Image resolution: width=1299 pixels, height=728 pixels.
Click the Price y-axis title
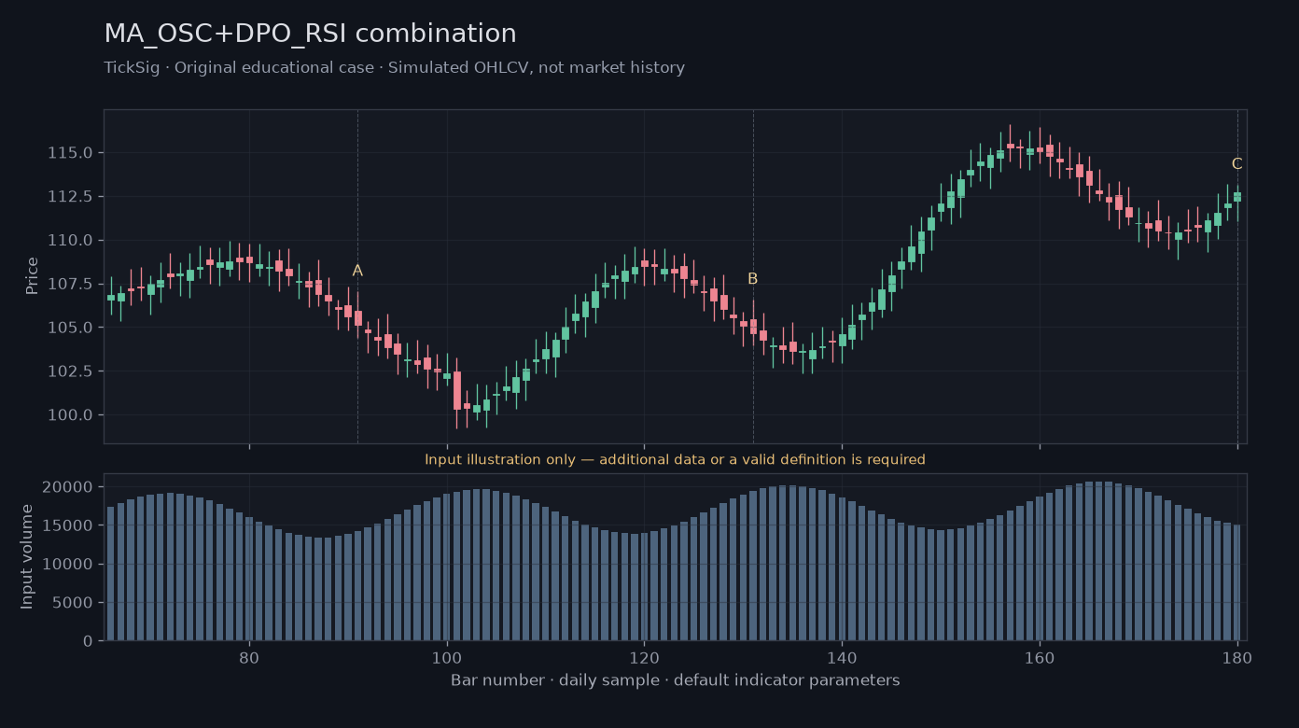click(x=32, y=276)
